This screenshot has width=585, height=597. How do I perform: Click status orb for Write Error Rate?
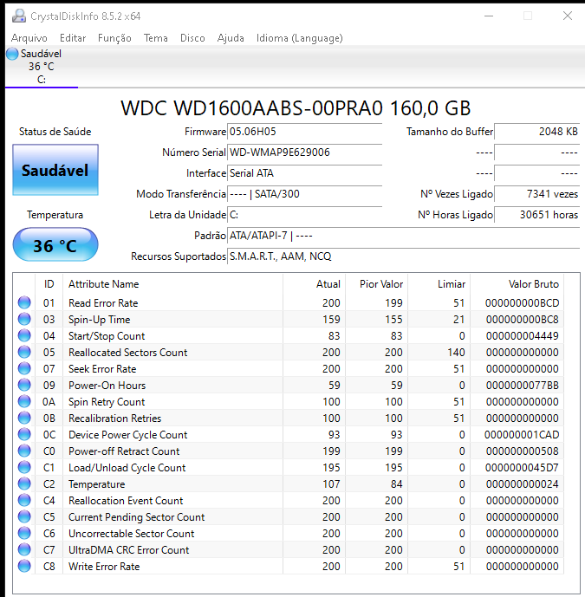point(24,566)
